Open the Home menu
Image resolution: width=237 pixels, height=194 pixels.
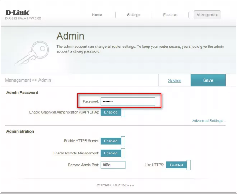[97, 15]
